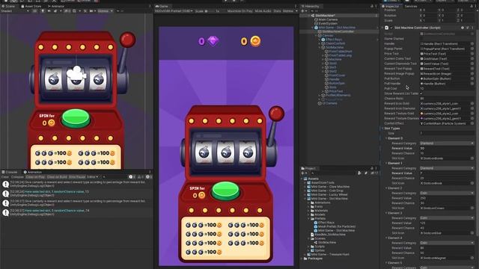Select the log entry with randomChance value 74
The image size is (479, 269).
[76, 212]
